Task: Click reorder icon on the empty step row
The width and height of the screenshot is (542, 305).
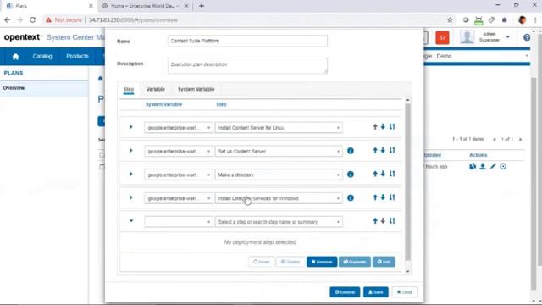Action: click(392, 221)
